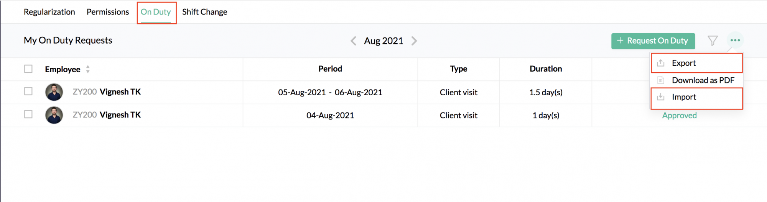
Task: Go to next month after Aug 2021
Action: [414, 41]
